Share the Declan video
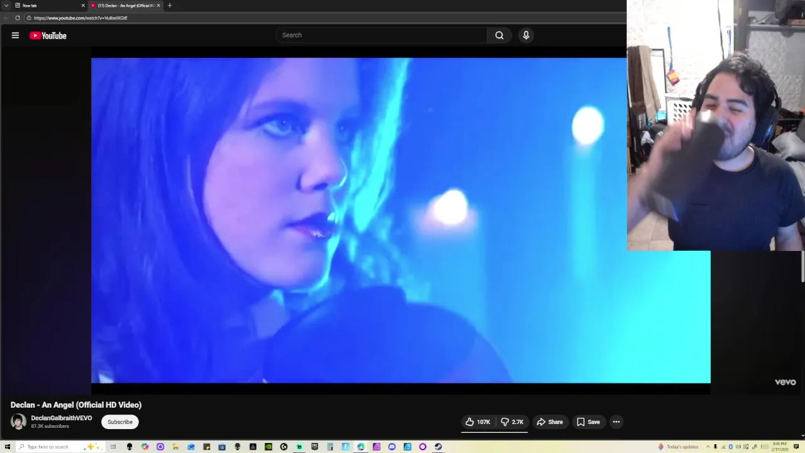Screen dimensions: 805x453 550,422
